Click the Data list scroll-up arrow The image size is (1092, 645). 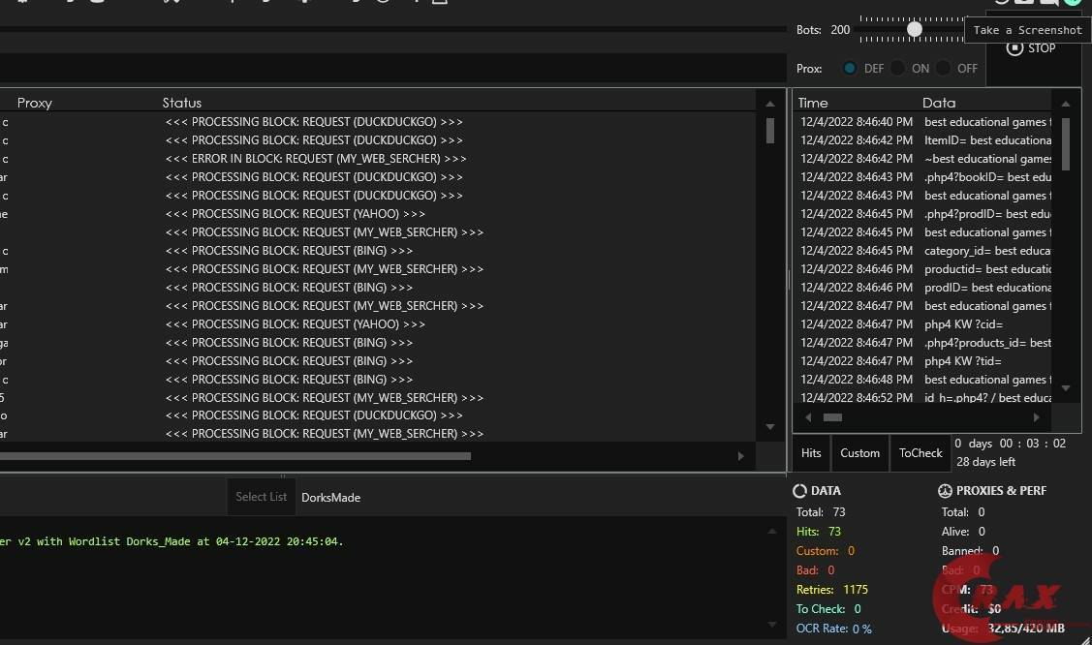point(1066,104)
